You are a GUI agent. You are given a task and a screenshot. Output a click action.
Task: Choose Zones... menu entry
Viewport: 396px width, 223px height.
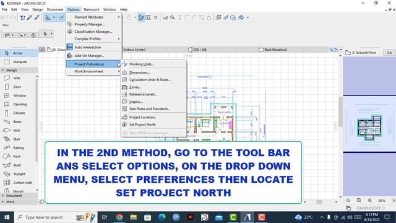coord(153,87)
